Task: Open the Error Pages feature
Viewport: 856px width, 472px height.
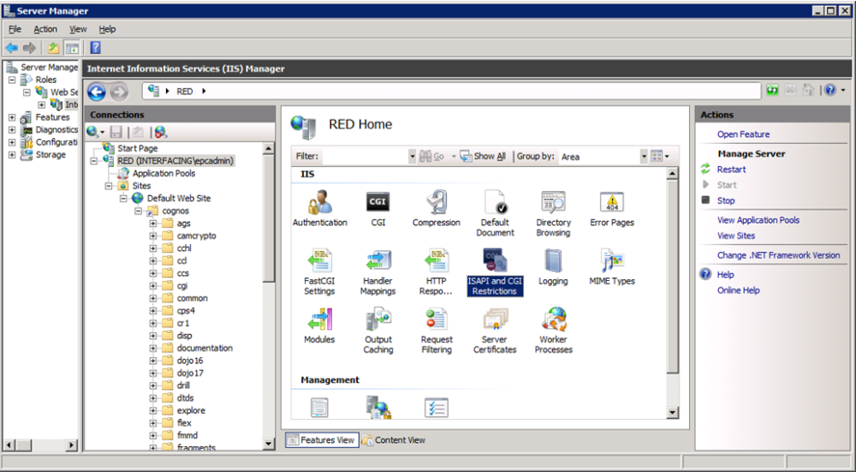Action: tap(612, 208)
